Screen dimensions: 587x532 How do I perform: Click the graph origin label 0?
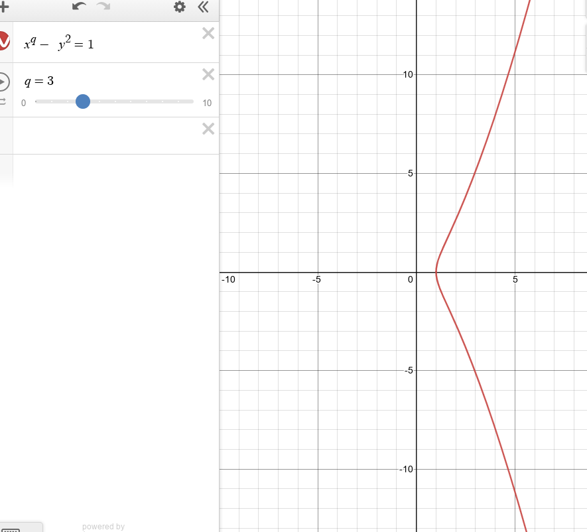point(411,279)
